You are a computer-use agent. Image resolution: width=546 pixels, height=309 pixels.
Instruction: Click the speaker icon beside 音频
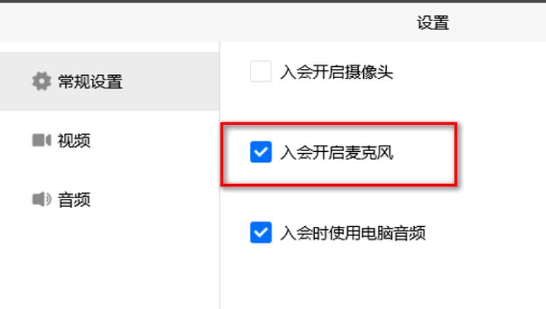point(42,199)
